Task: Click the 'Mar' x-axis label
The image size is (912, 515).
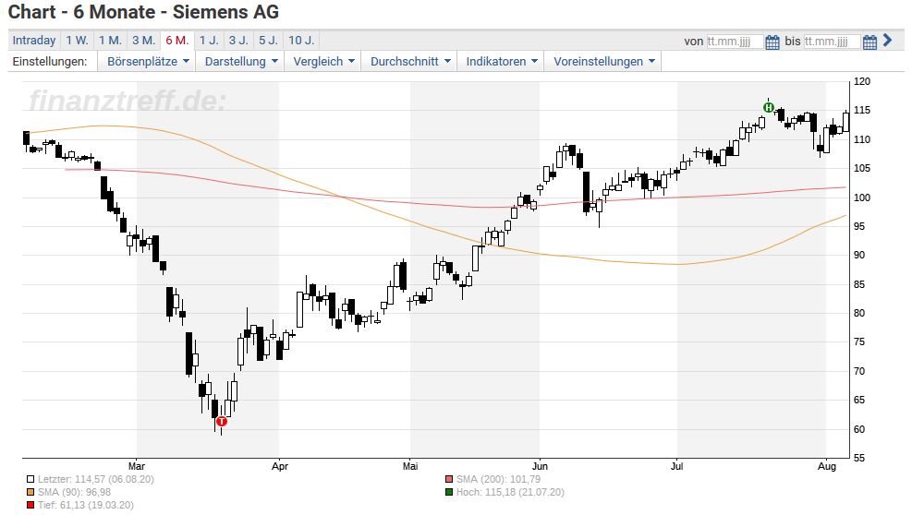Action: (x=137, y=466)
